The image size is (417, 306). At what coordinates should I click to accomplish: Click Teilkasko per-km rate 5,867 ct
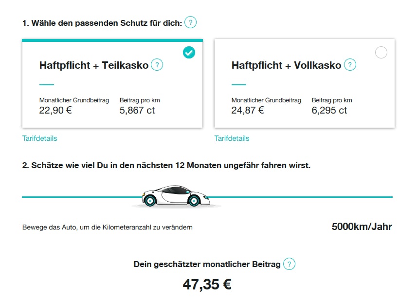point(137,110)
